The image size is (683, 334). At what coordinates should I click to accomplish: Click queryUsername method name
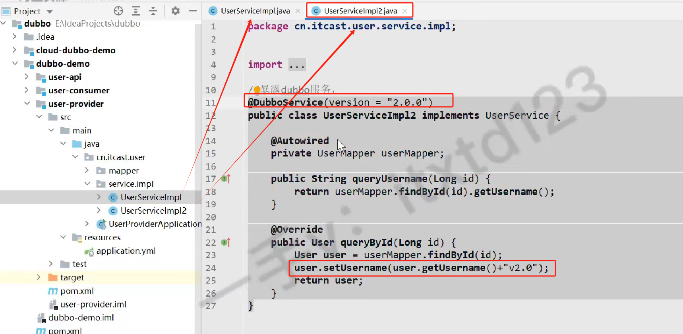pyautogui.click(x=389, y=179)
